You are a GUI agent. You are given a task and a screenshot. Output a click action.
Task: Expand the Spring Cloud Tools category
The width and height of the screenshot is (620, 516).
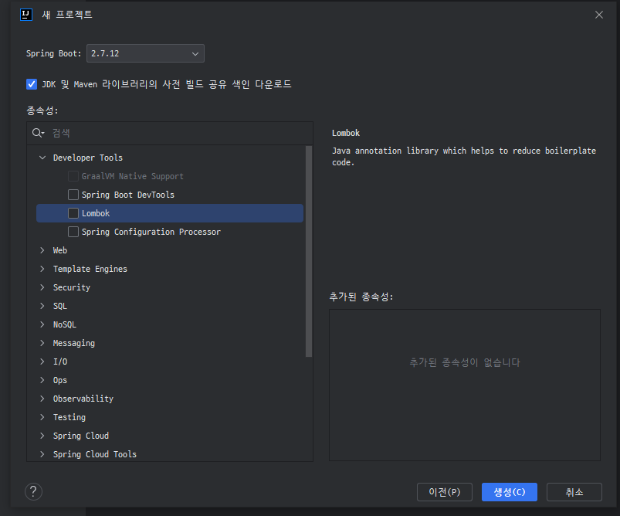tap(42, 454)
